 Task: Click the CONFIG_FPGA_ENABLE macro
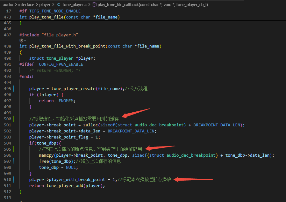pyautogui.click(x=61, y=64)
